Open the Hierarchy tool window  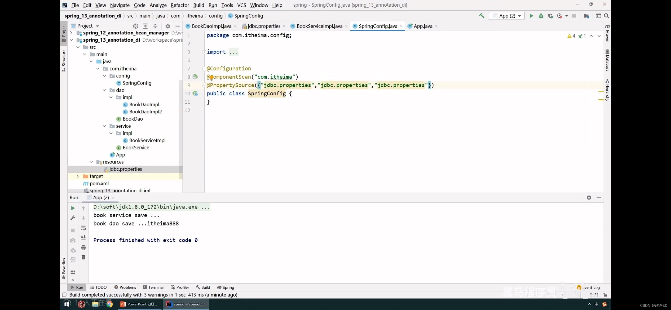click(607, 90)
